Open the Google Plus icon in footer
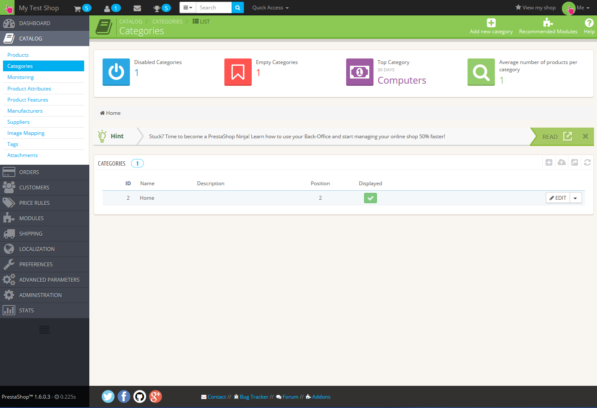This screenshot has width=597, height=408. (156, 396)
